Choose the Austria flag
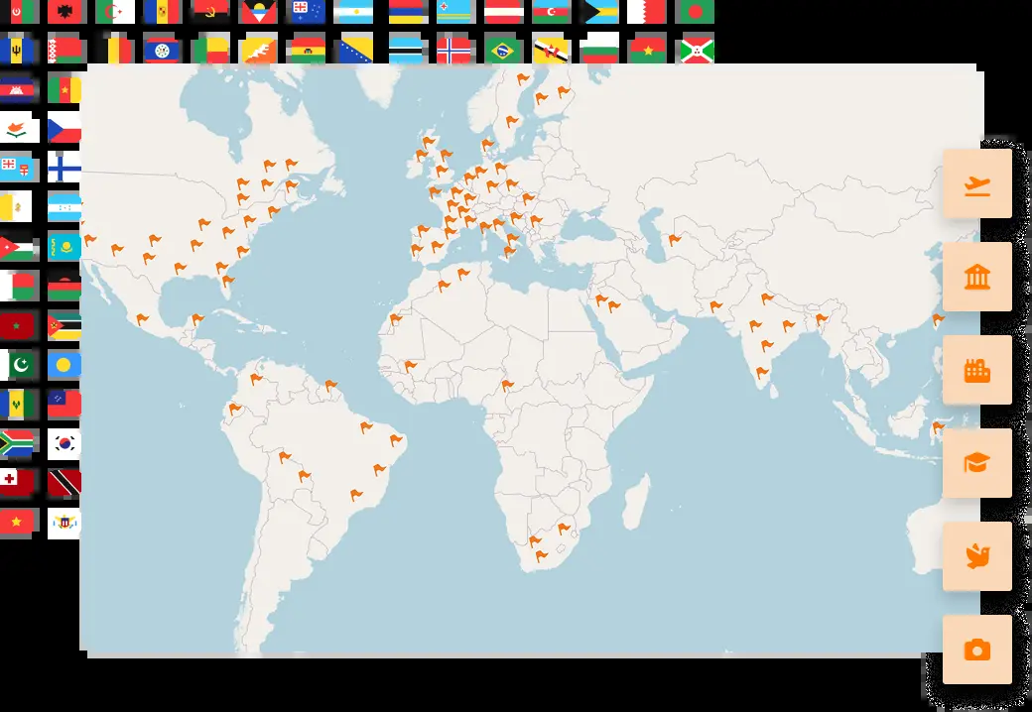Image resolution: width=1032 pixels, height=712 pixels. click(503, 11)
